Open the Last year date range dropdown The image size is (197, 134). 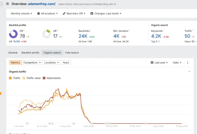(x=159, y=62)
